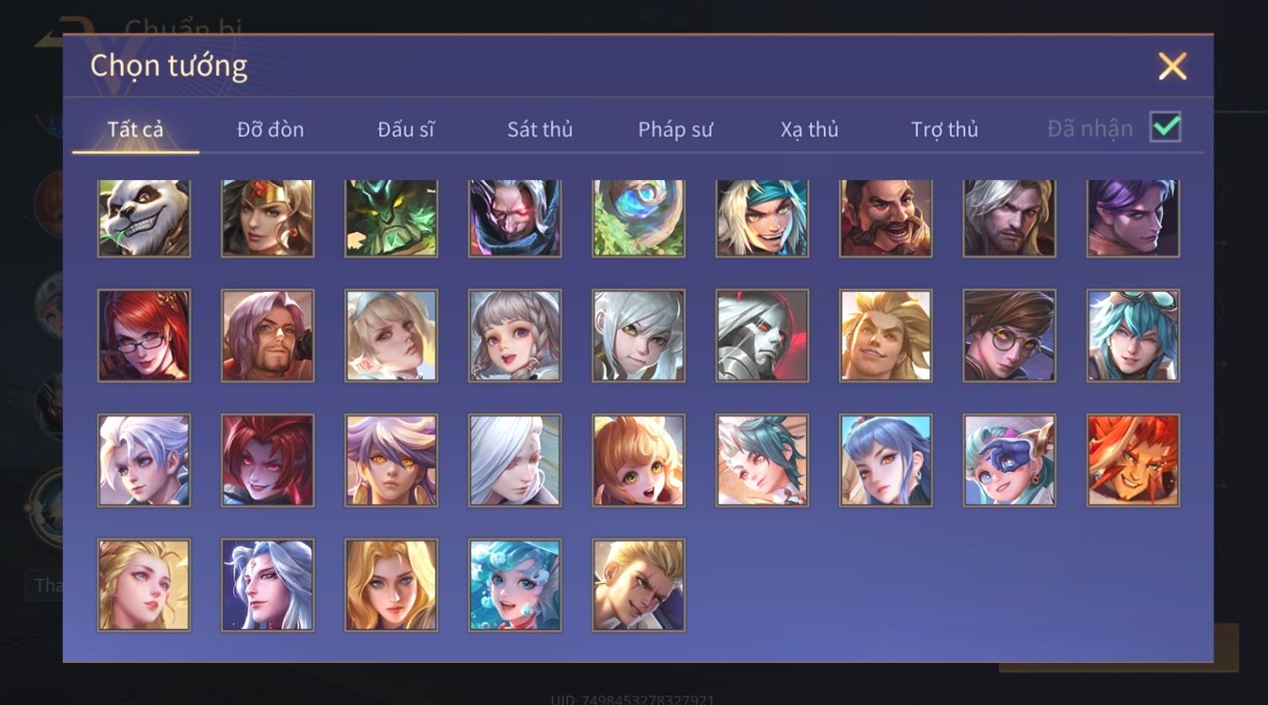Screen dimensions: 1268x705
Task: View the Đấu sĩ hero list
Action: (406, 130)
